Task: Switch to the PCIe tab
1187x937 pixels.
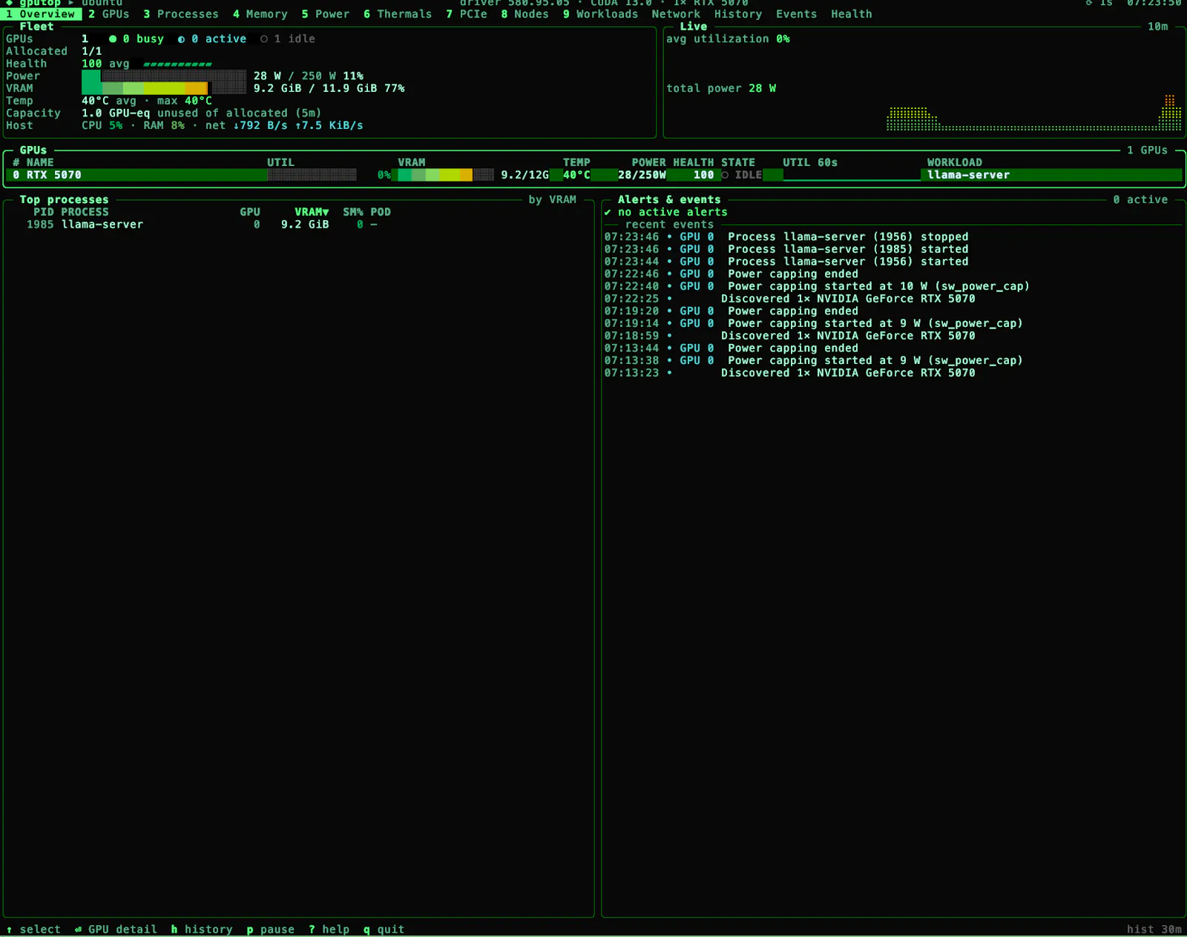Action: coord(467,14)
